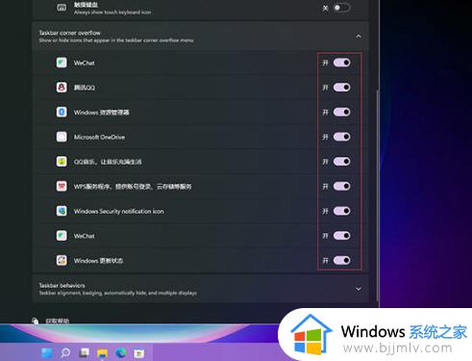Select the WPS服务程序 row label
472x361 pixels.
[133, 187]
